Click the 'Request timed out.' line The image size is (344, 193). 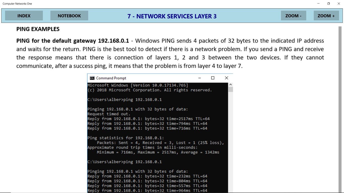pyautogui.click(x=109, y=114)
